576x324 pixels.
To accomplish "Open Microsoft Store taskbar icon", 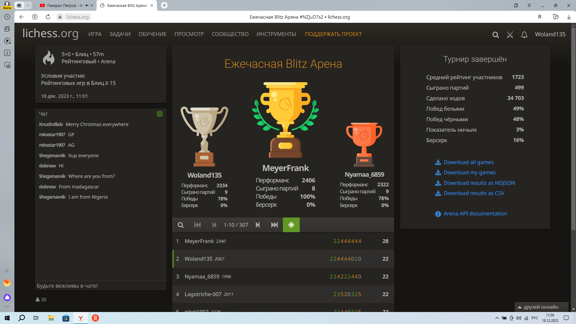I will tap(66, 318).
